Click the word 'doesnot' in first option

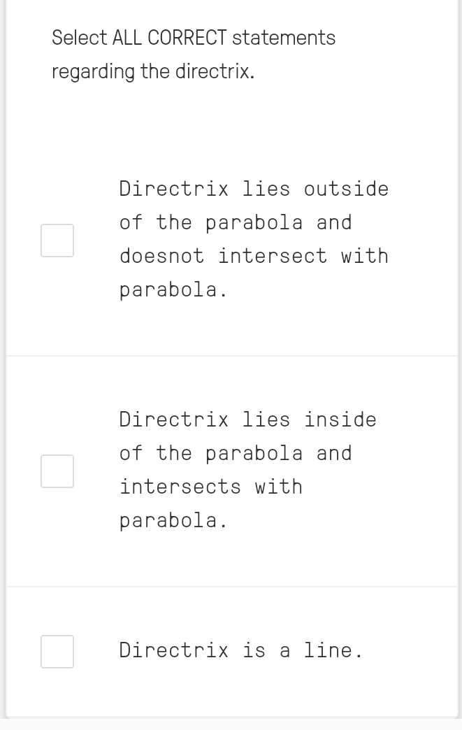[x=162, y=256]
